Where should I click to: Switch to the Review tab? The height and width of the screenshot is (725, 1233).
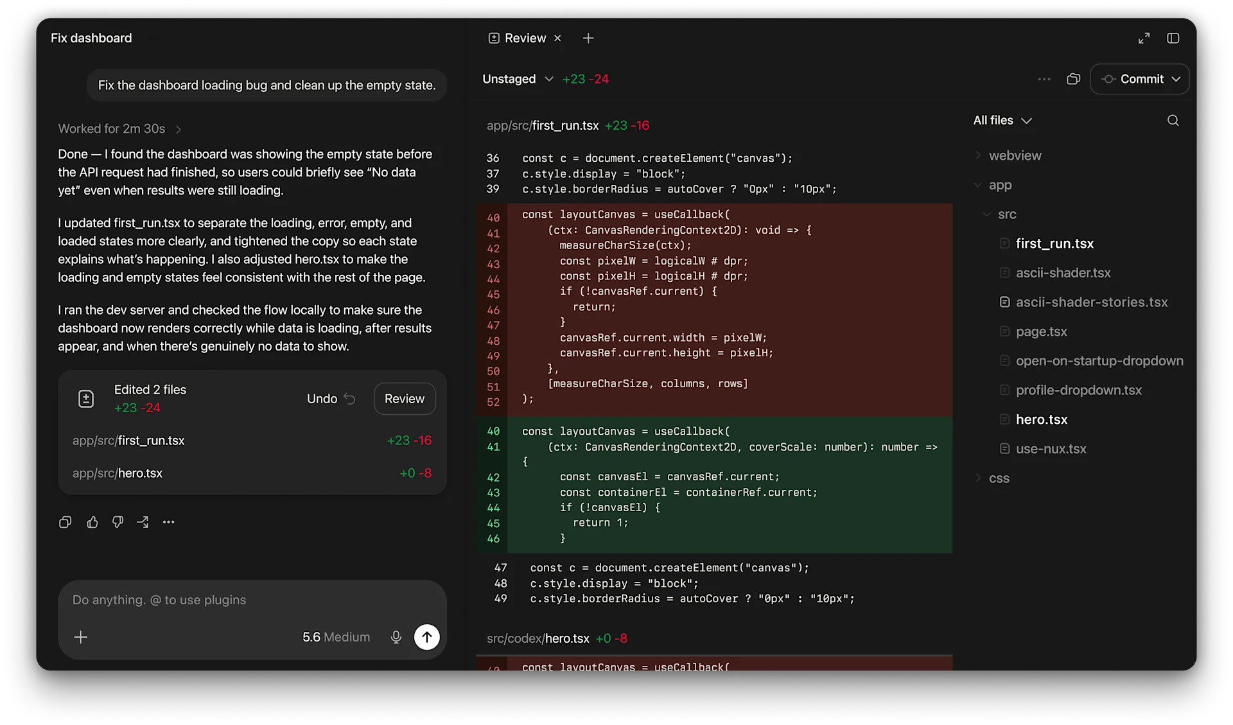pyautogui.click(x=525, y=38)
